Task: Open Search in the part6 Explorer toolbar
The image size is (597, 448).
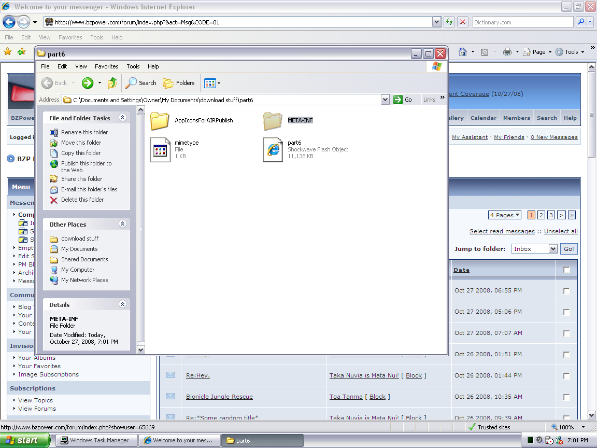Action: point(141,82)
